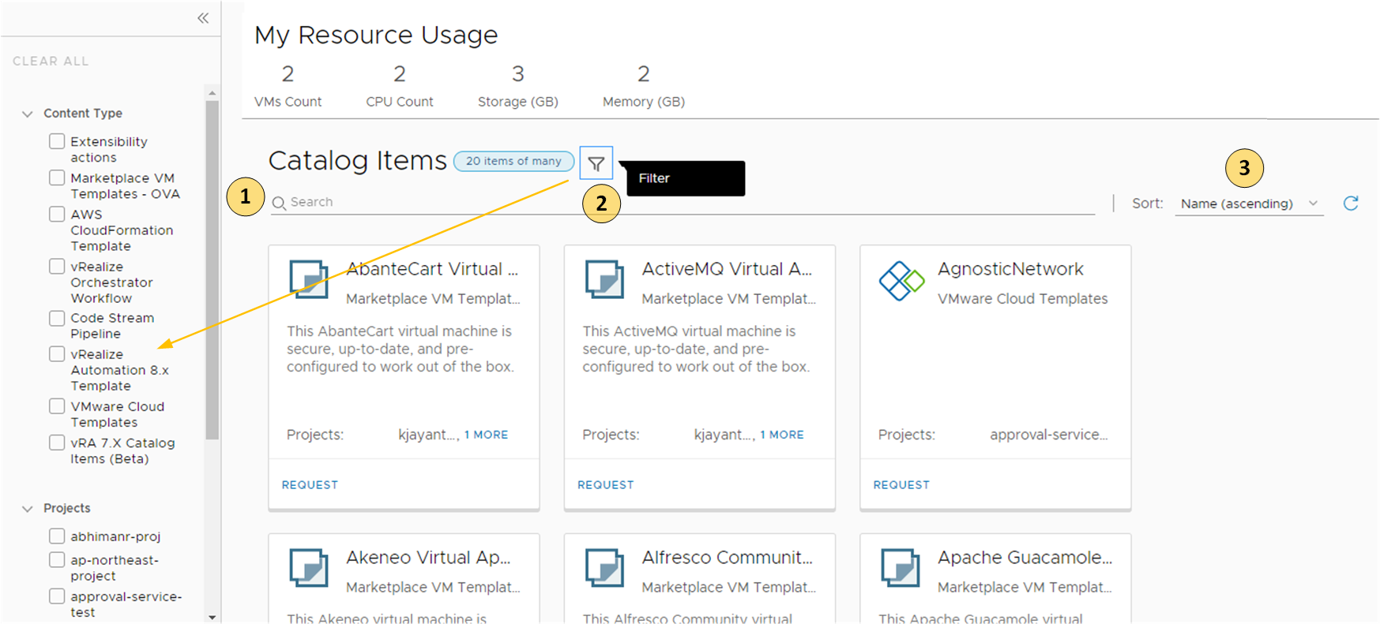Click the CLEAR ALL filters button

(51, 61)
